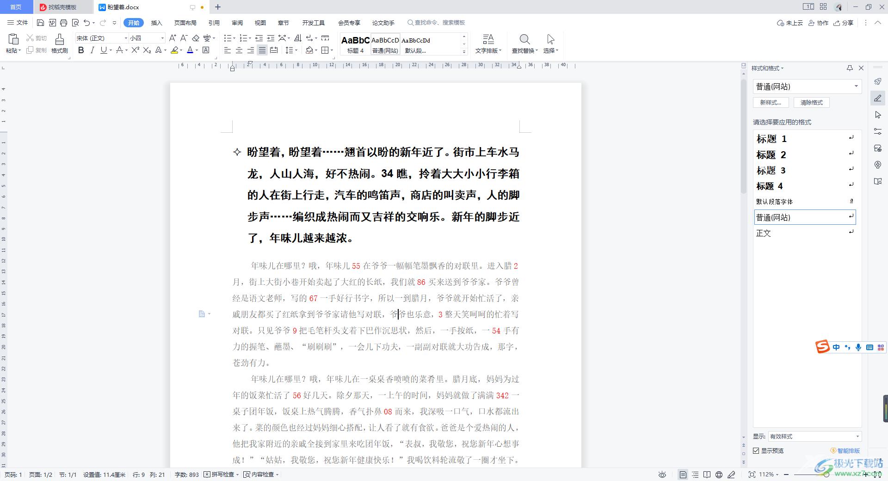
Task: Toggle Center paragraph alignment
Action: coord(239,50)
